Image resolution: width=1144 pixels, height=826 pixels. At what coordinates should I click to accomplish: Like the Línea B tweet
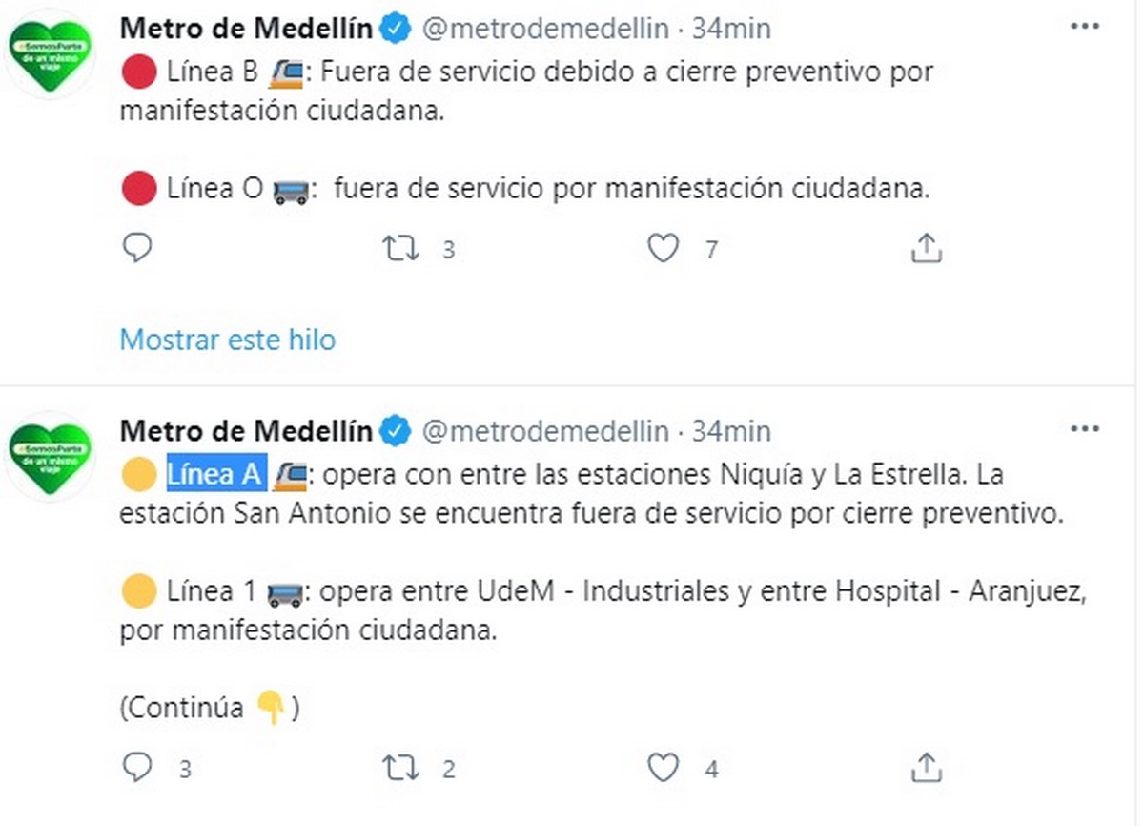click(x=663, y=249)
